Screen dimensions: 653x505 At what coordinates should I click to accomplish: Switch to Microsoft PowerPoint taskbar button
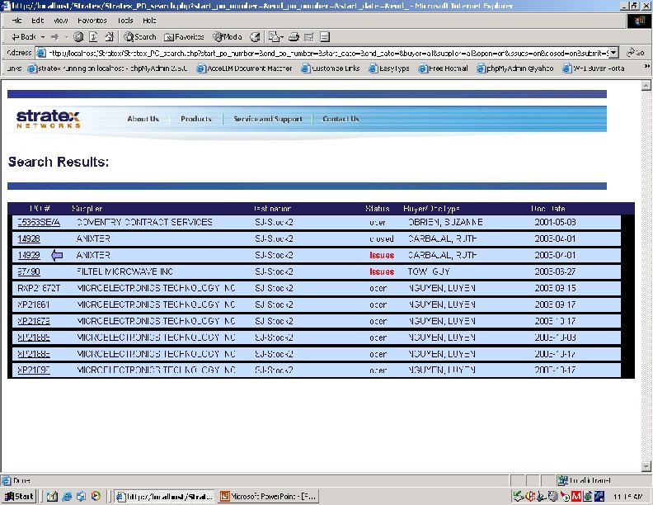[x=268, y=496]
